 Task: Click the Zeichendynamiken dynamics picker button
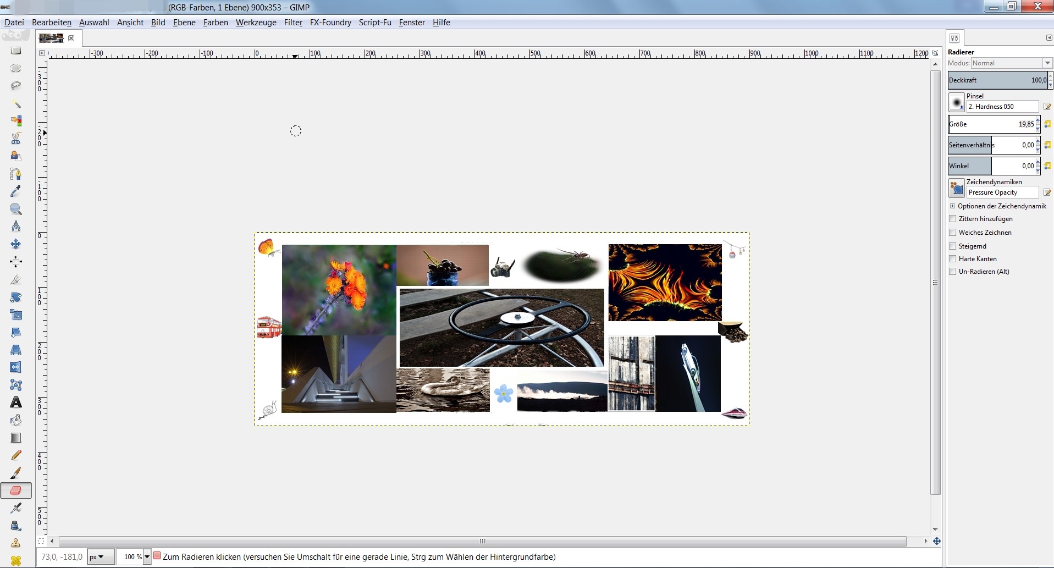click(957, 189)
